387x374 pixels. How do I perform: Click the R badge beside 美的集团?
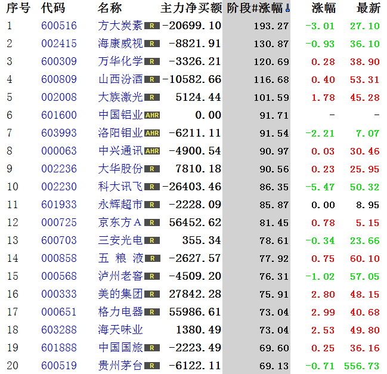pos(152,294)
